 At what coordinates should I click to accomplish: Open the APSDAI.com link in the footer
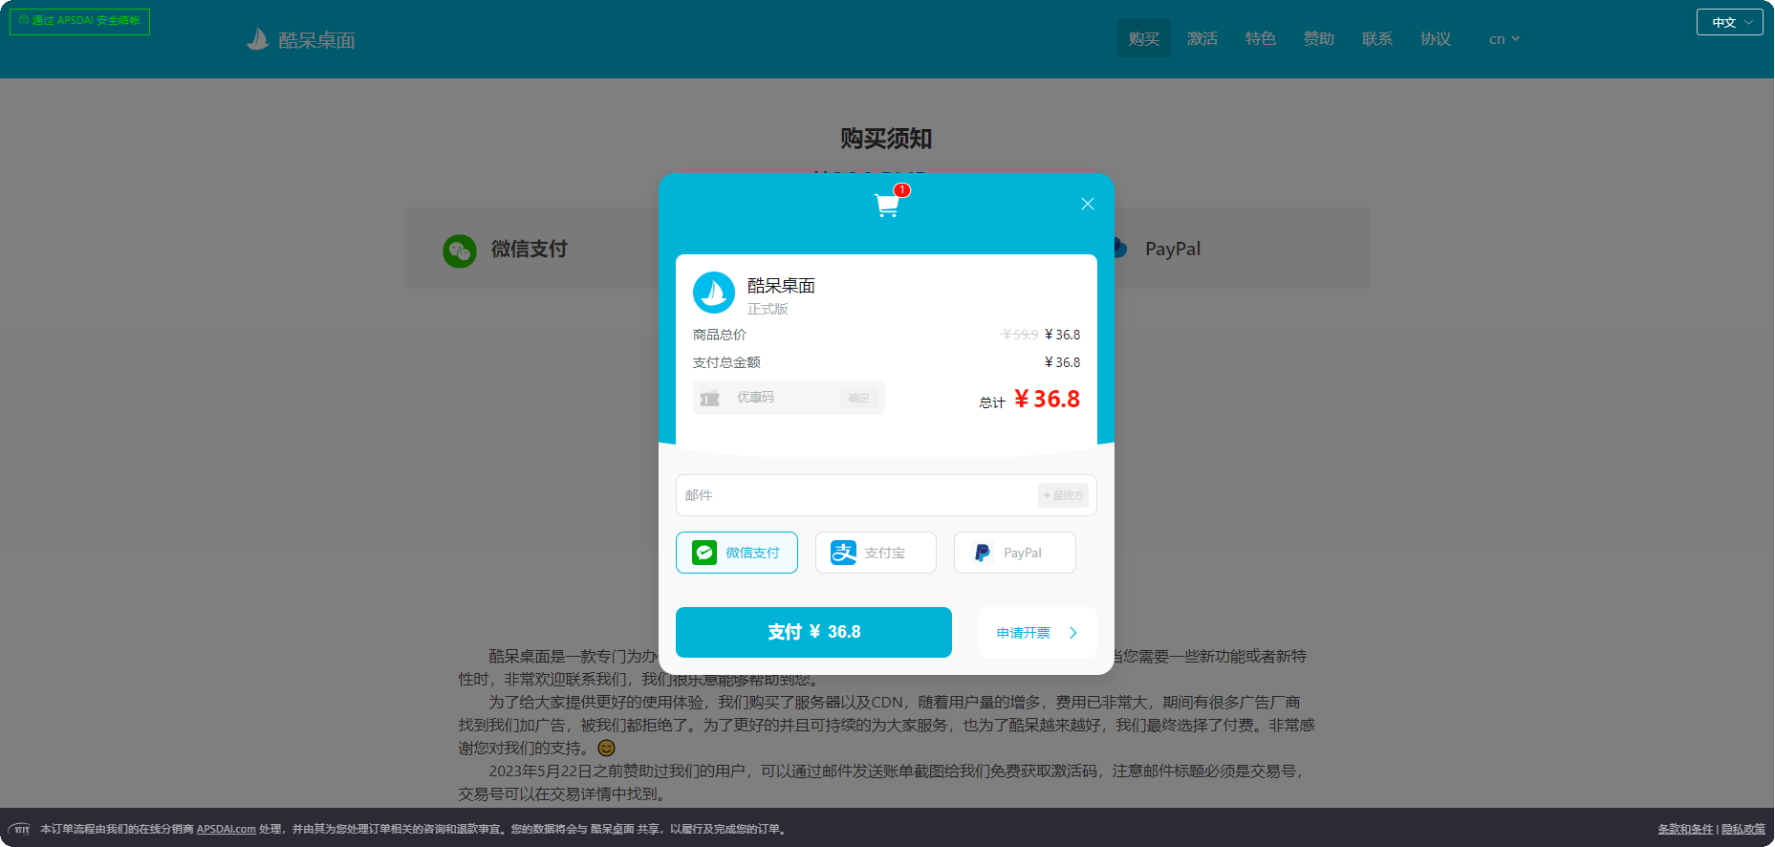226,829
